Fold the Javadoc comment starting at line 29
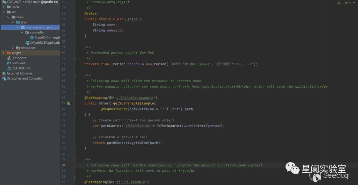The height and width of the screenshot is (185, 358). 75,47
